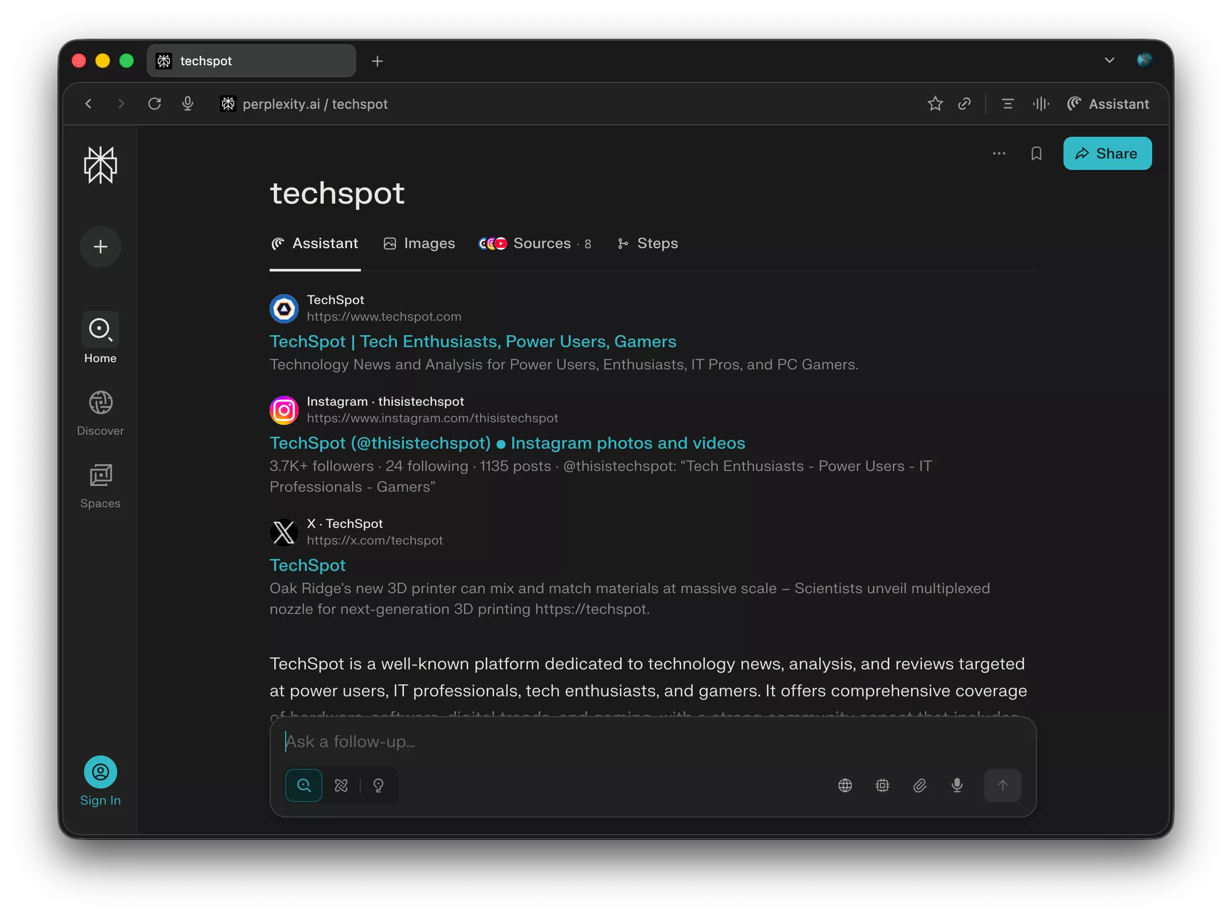
Task: Copy the page link with the link icon
Action: point(964,104)
